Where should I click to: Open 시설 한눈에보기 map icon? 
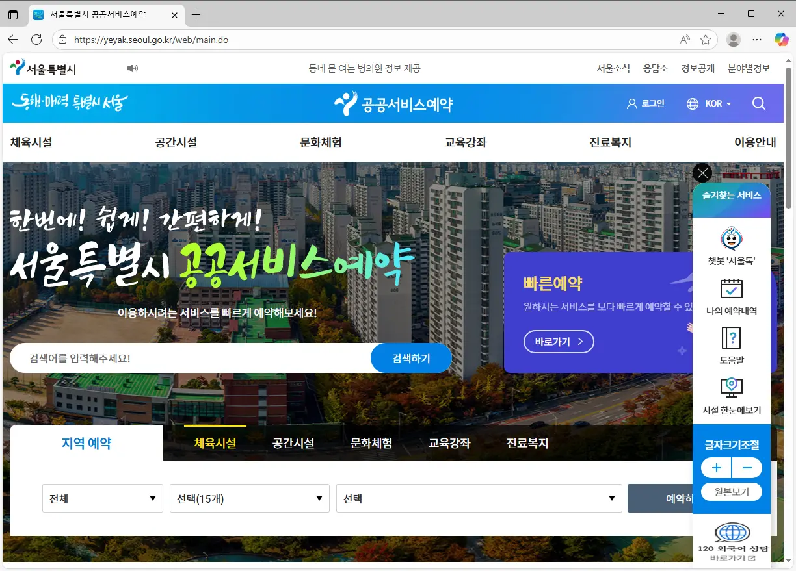tap(732, 388)
